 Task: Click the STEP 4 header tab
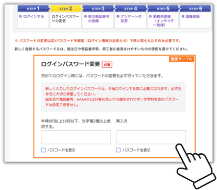(x=131, y=9)
